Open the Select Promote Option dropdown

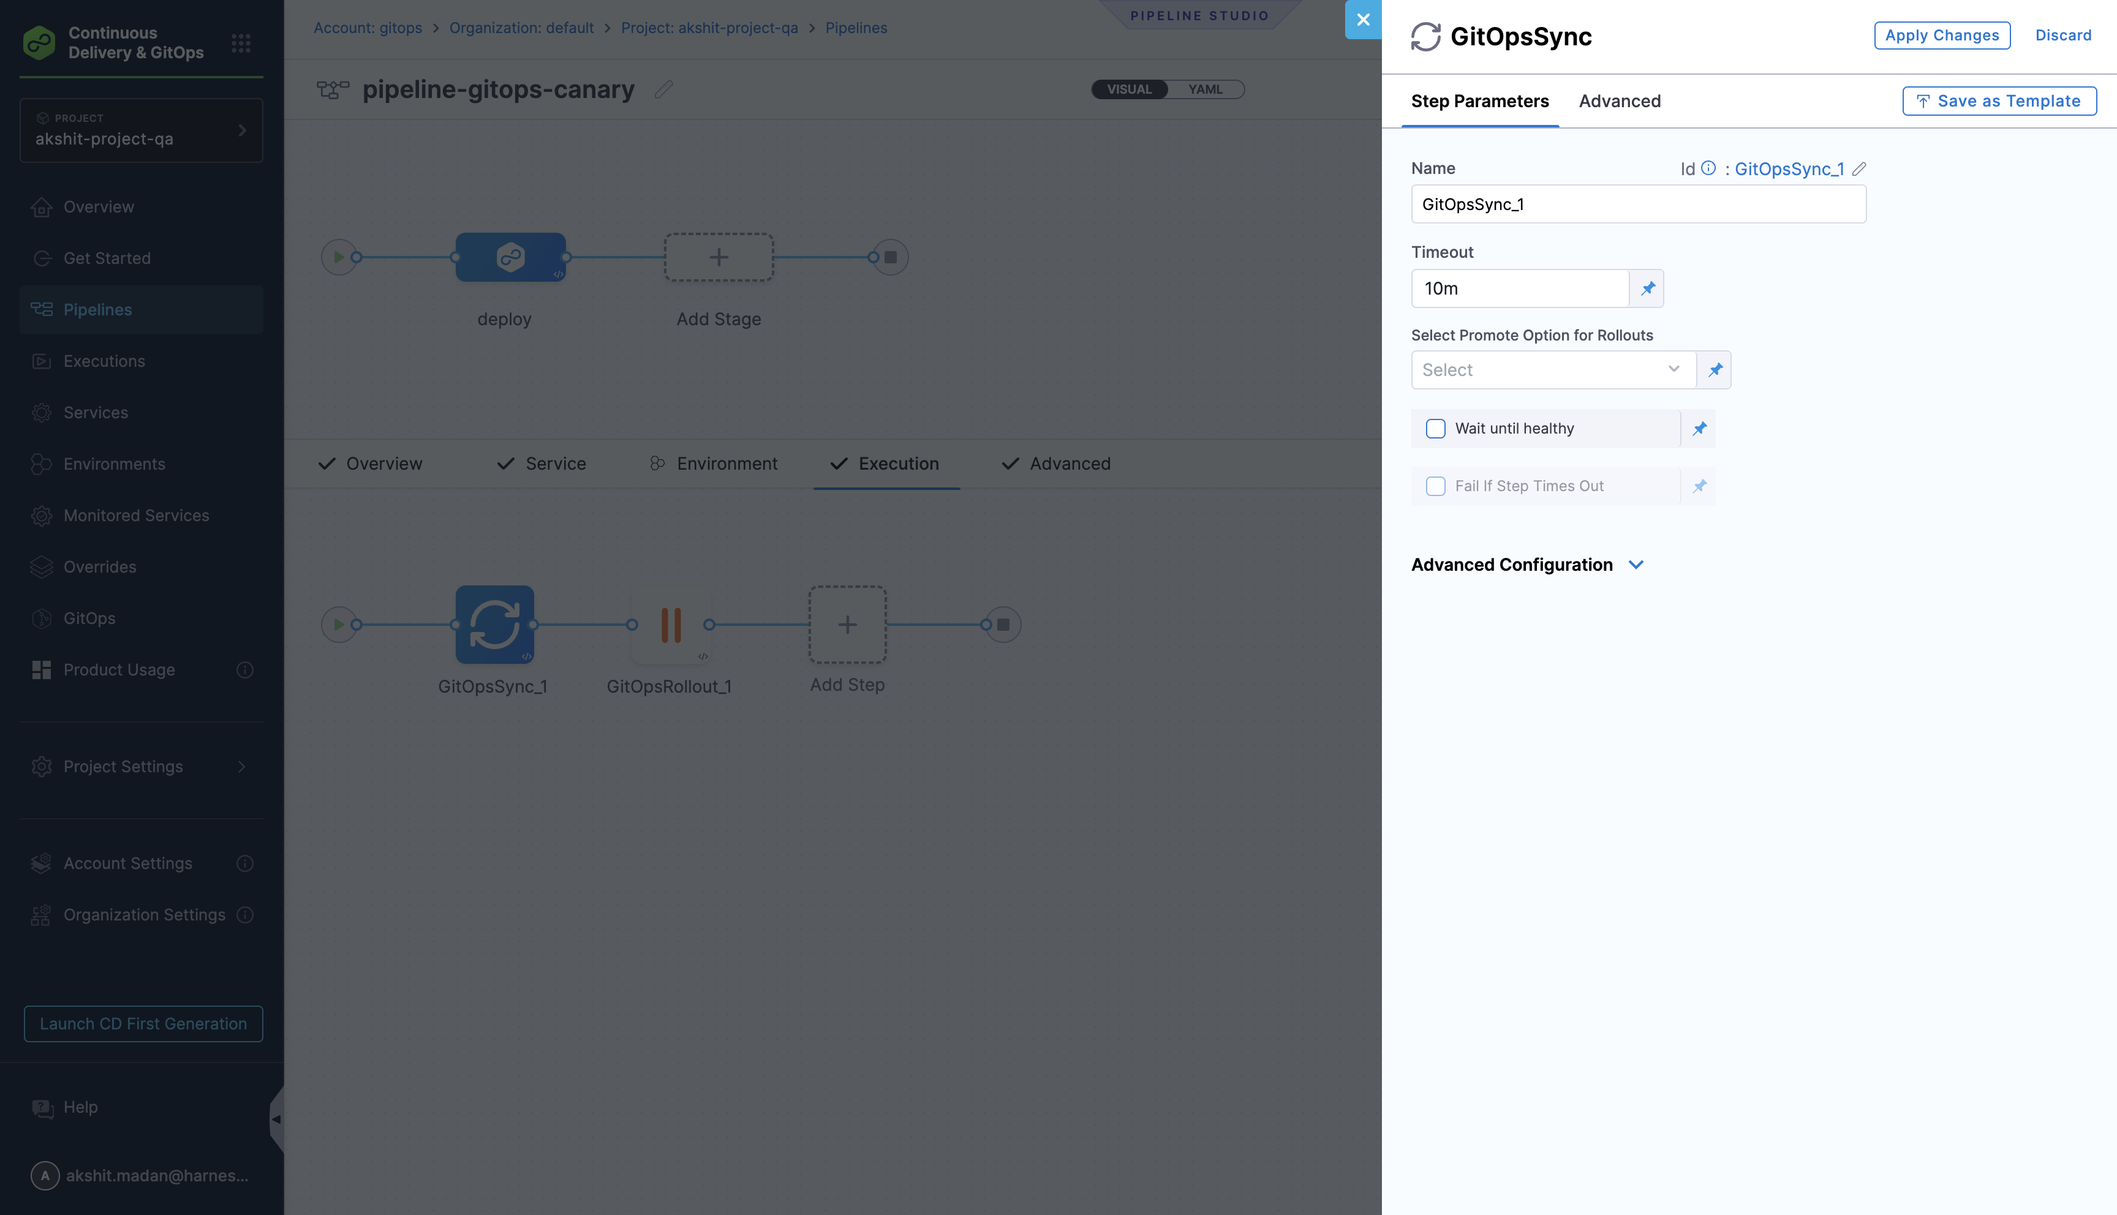point(1552,370)
